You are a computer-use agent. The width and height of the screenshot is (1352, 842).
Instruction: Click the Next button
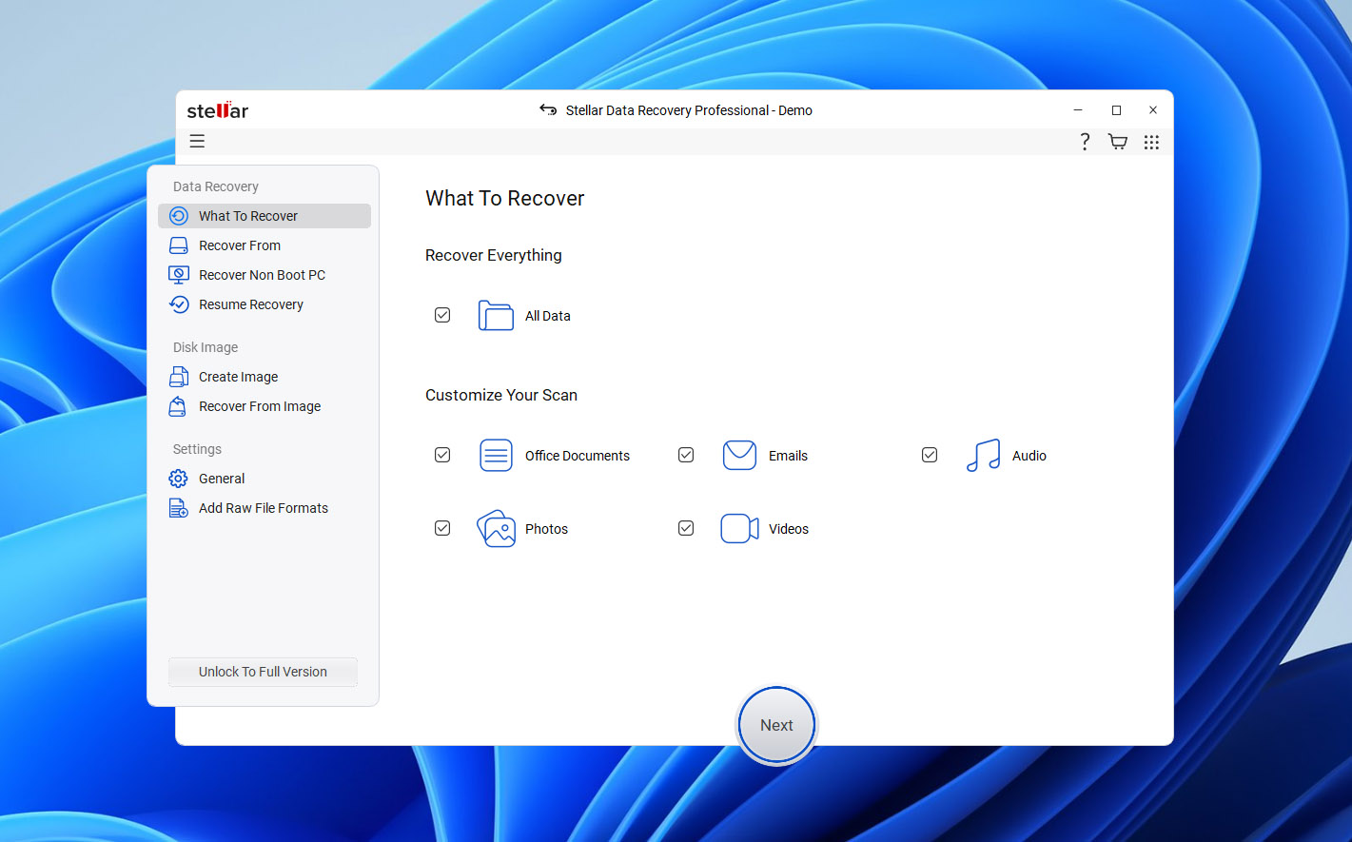click(776, 725)
